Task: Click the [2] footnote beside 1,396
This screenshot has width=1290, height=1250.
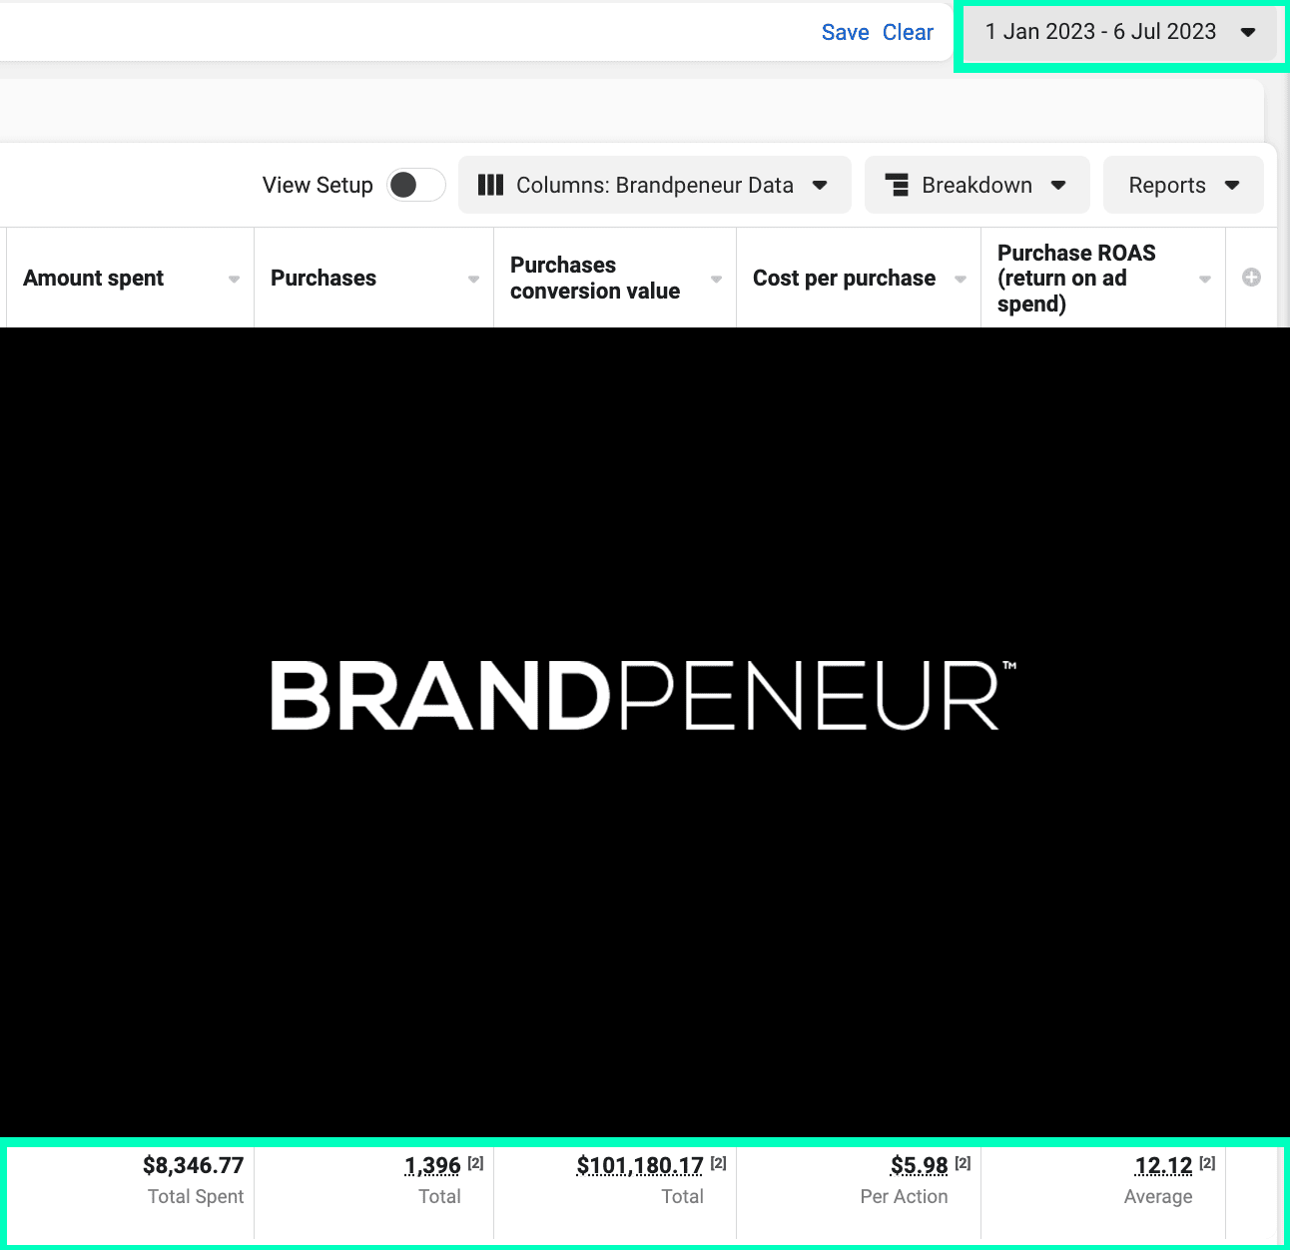Action: pos(475,1162)
